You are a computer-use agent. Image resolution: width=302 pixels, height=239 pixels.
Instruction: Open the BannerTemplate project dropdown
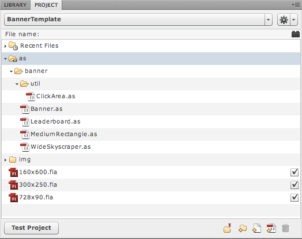[269, 20]
